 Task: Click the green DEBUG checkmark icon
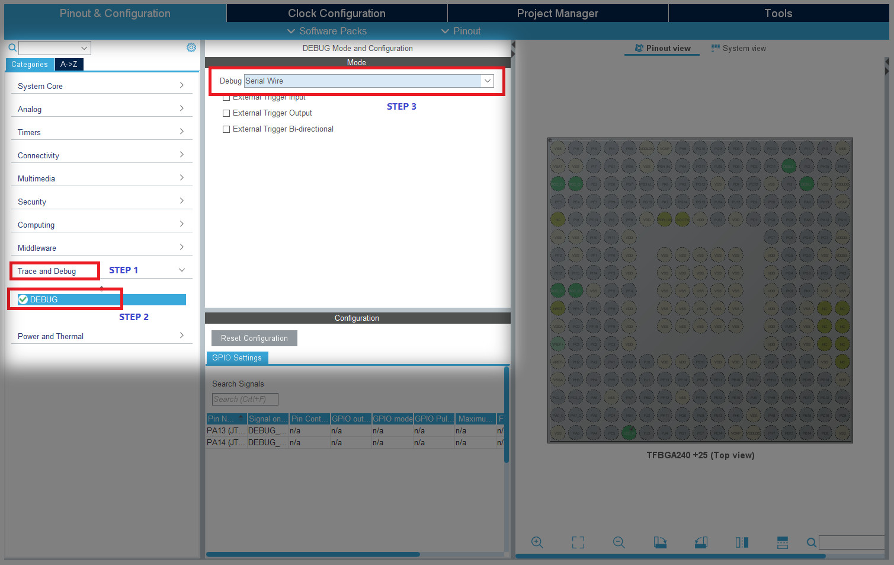[23, 299]
